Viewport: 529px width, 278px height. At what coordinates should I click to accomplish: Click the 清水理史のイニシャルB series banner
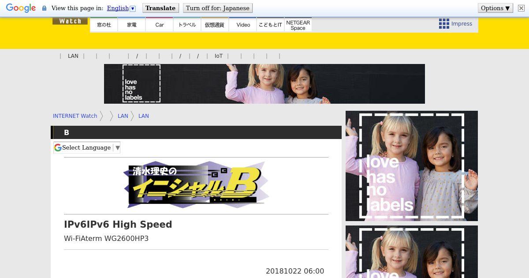click(196, 185)
